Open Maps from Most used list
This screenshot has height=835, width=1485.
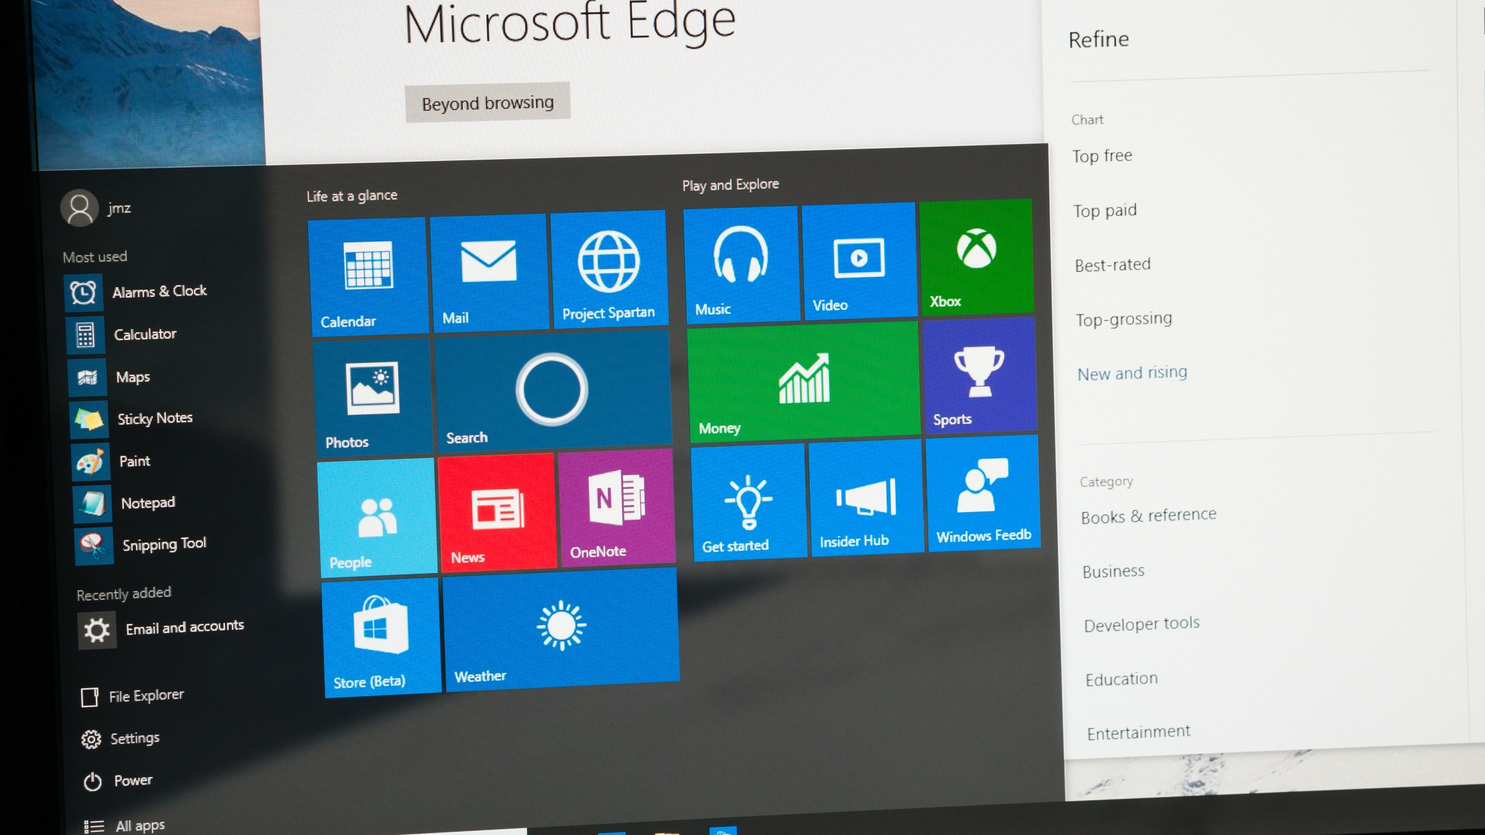tap(111, 377)
